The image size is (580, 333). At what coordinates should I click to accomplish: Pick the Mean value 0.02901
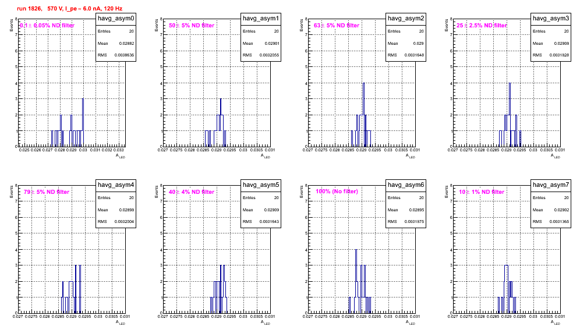[x=272, y=43]
